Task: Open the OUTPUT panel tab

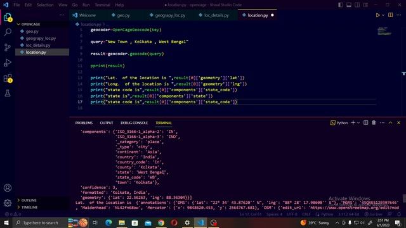Action: 107,123
